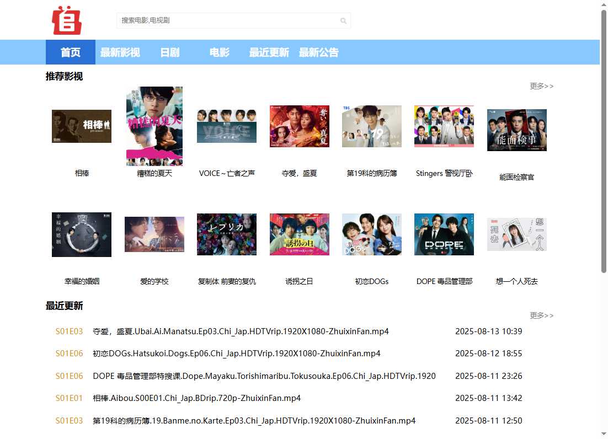Open the 能面检察官 poster thumbnail
608x439 pixels.
click(x=516, y=130)
